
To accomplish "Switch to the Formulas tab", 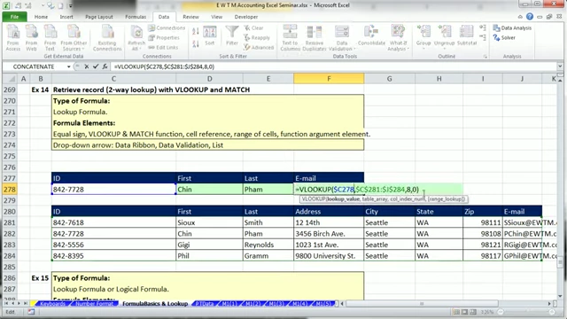I will pos(136,17).
